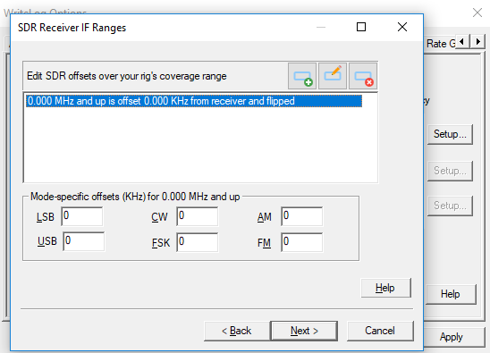Click the FSK offset input field

click(198, 242)
